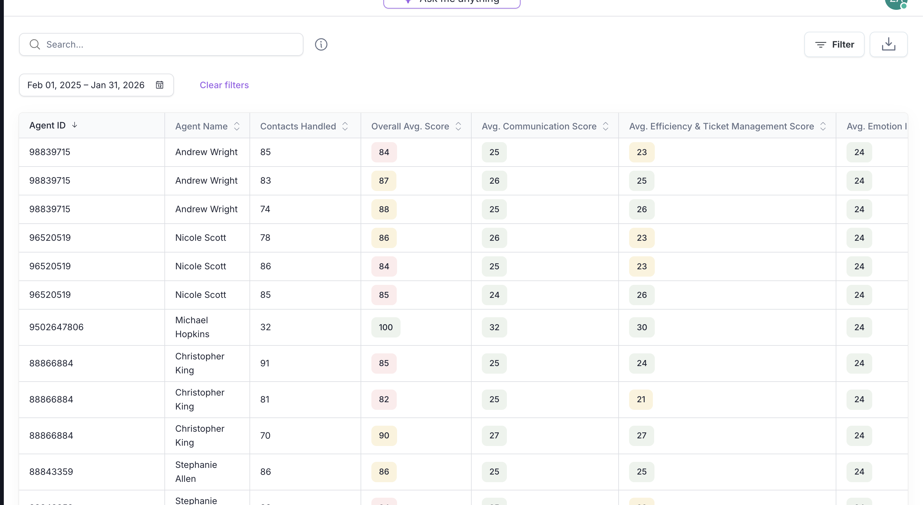Click the Clear filters link
923x505 pixels.
(224, 85)
